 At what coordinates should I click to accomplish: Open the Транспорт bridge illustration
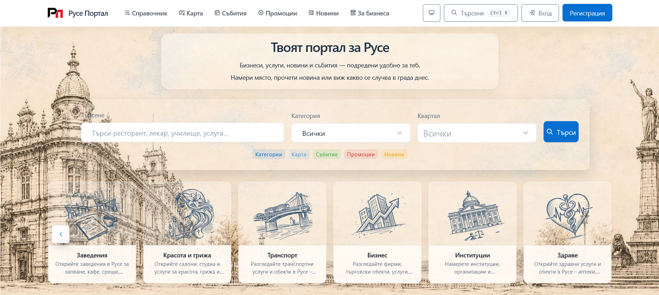282,214
